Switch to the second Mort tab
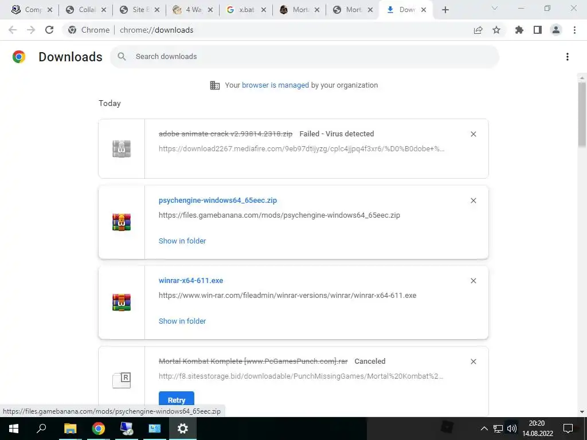 coord(353,10)
